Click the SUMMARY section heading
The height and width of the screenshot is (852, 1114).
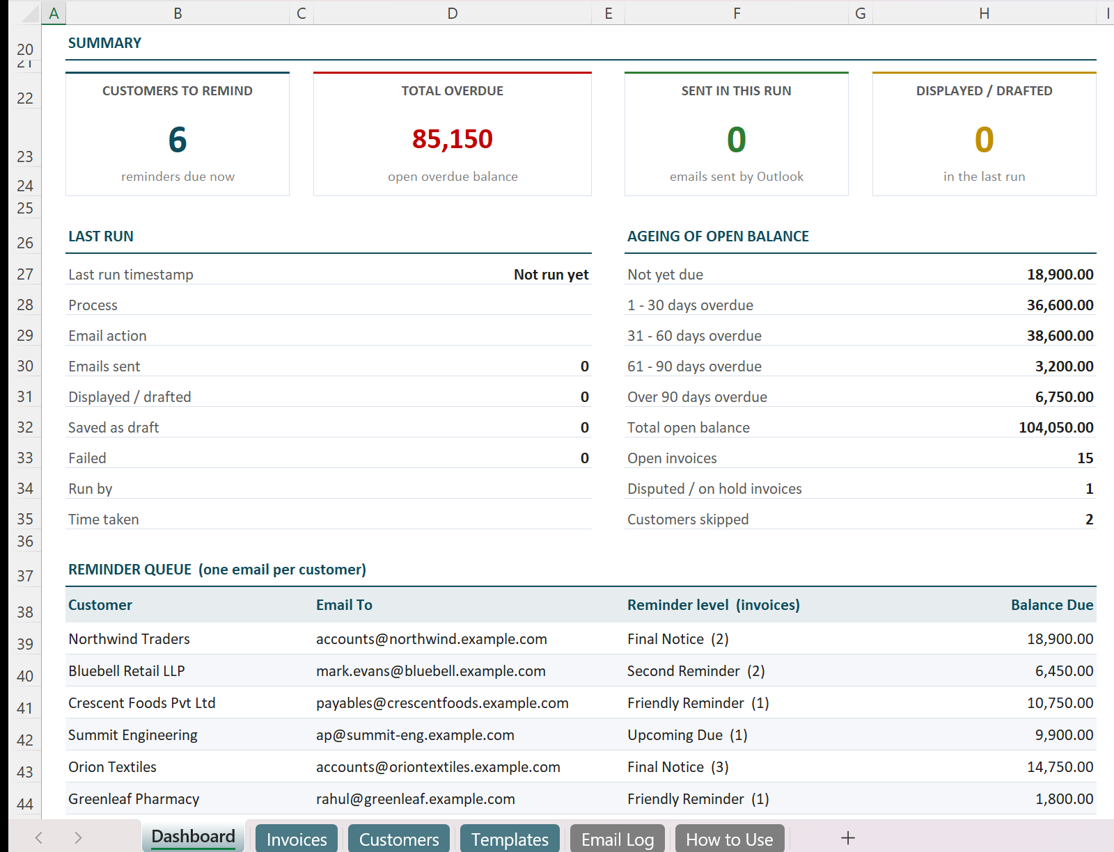coord(104,42)
